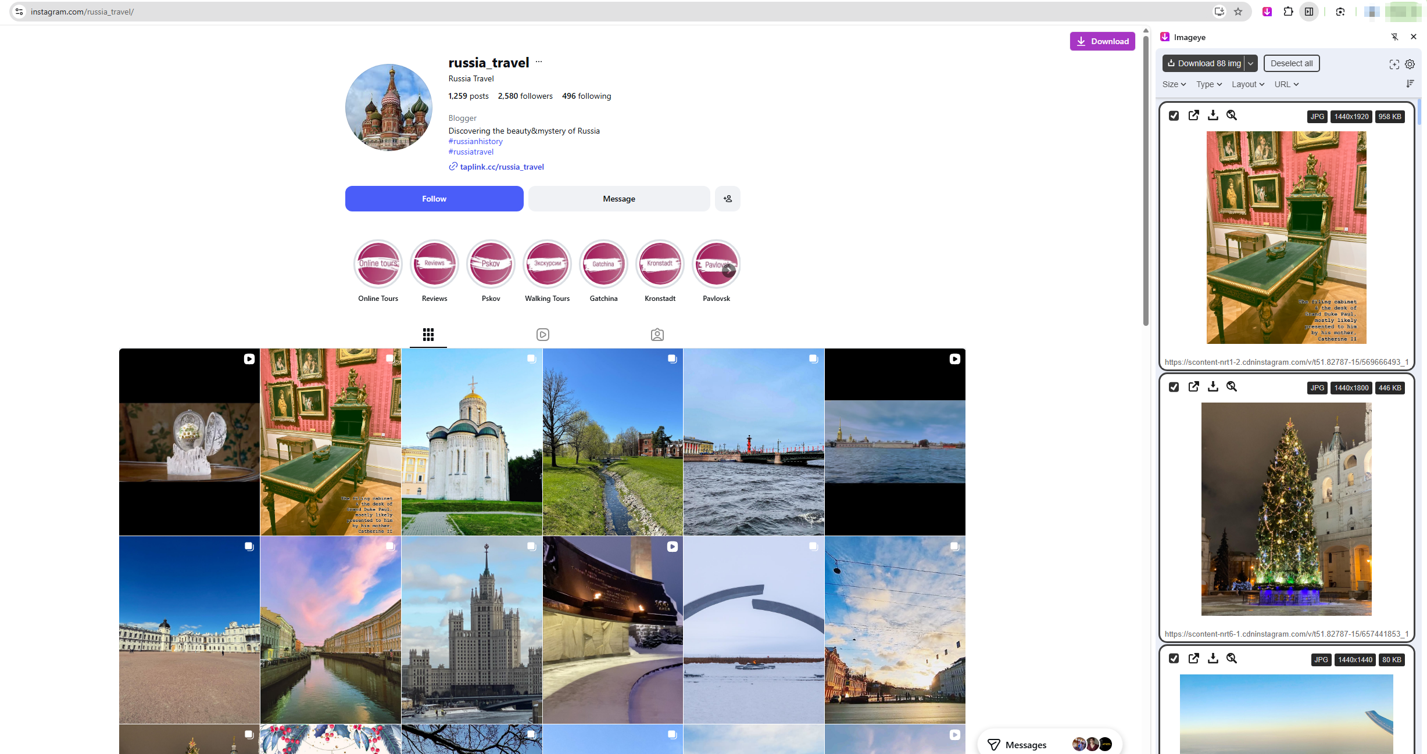Open the Fabergé egg video post
Viewport: 1427px width, 754px height.
(x=189, y=442)
